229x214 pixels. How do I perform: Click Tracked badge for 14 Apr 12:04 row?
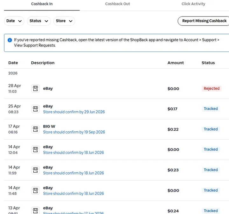[211, 149]
